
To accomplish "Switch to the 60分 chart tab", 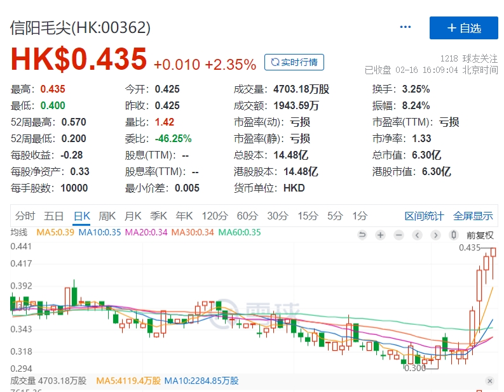I will tap(247, 216).
